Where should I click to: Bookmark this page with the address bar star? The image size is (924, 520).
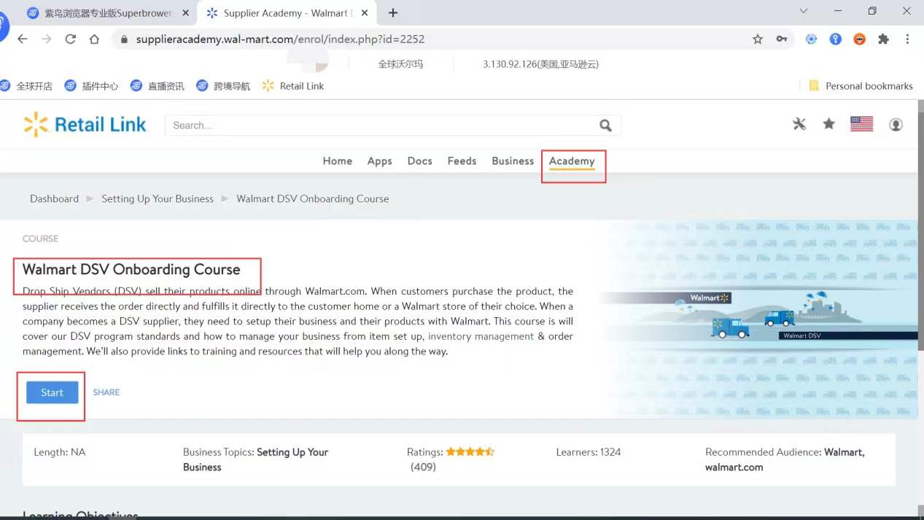758,39
